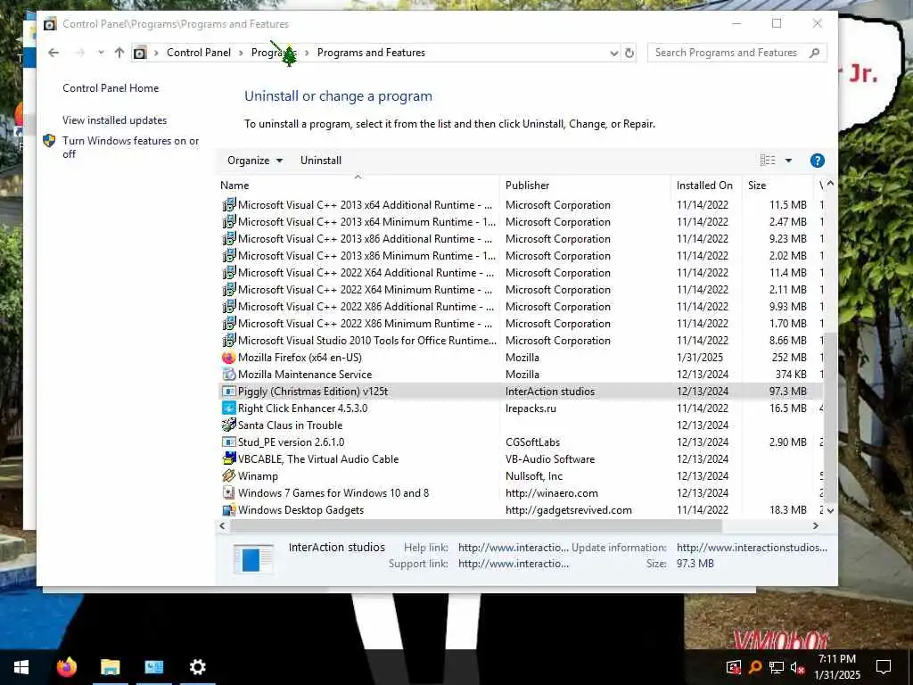Open the Organize dropdown menu
913x685 pixels.
point(255,161)
